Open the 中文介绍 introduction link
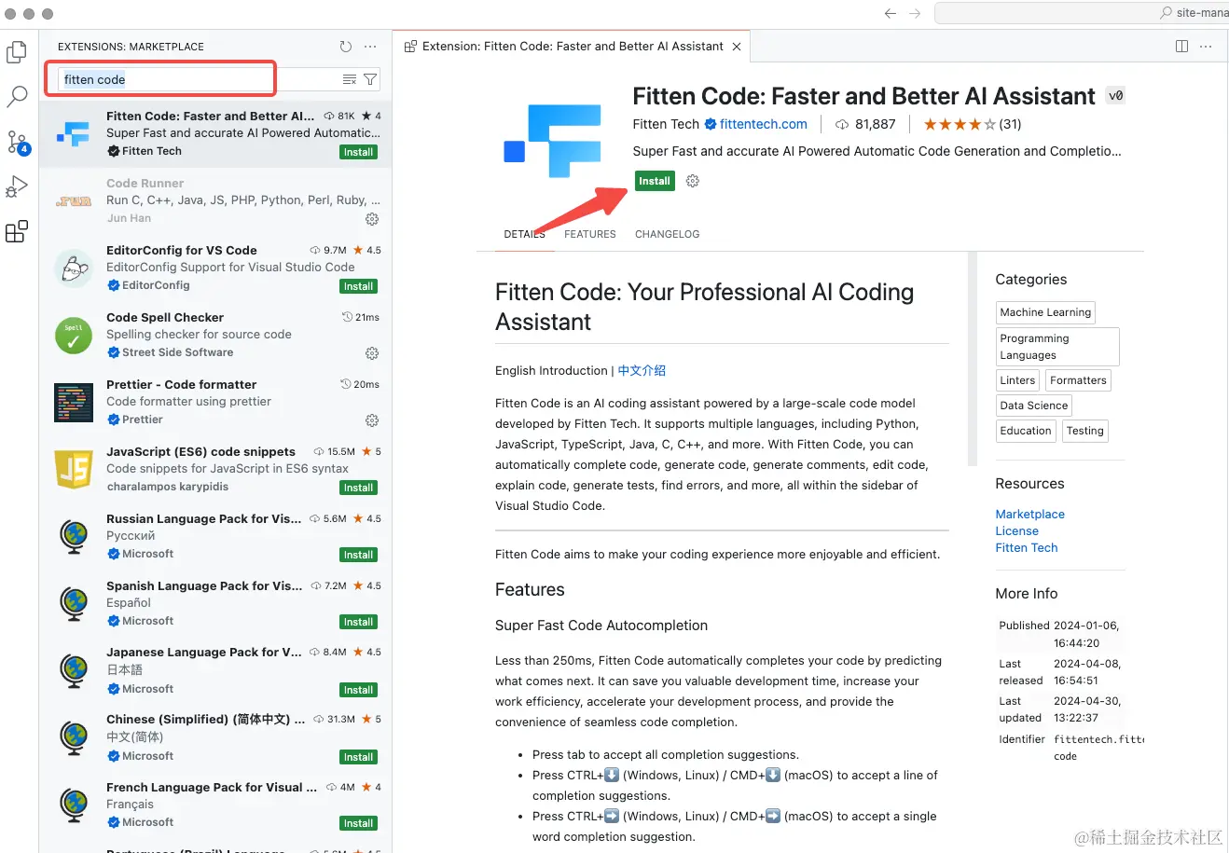The width and height of the screenshot is (1229, 853). [x=642, y=370]
